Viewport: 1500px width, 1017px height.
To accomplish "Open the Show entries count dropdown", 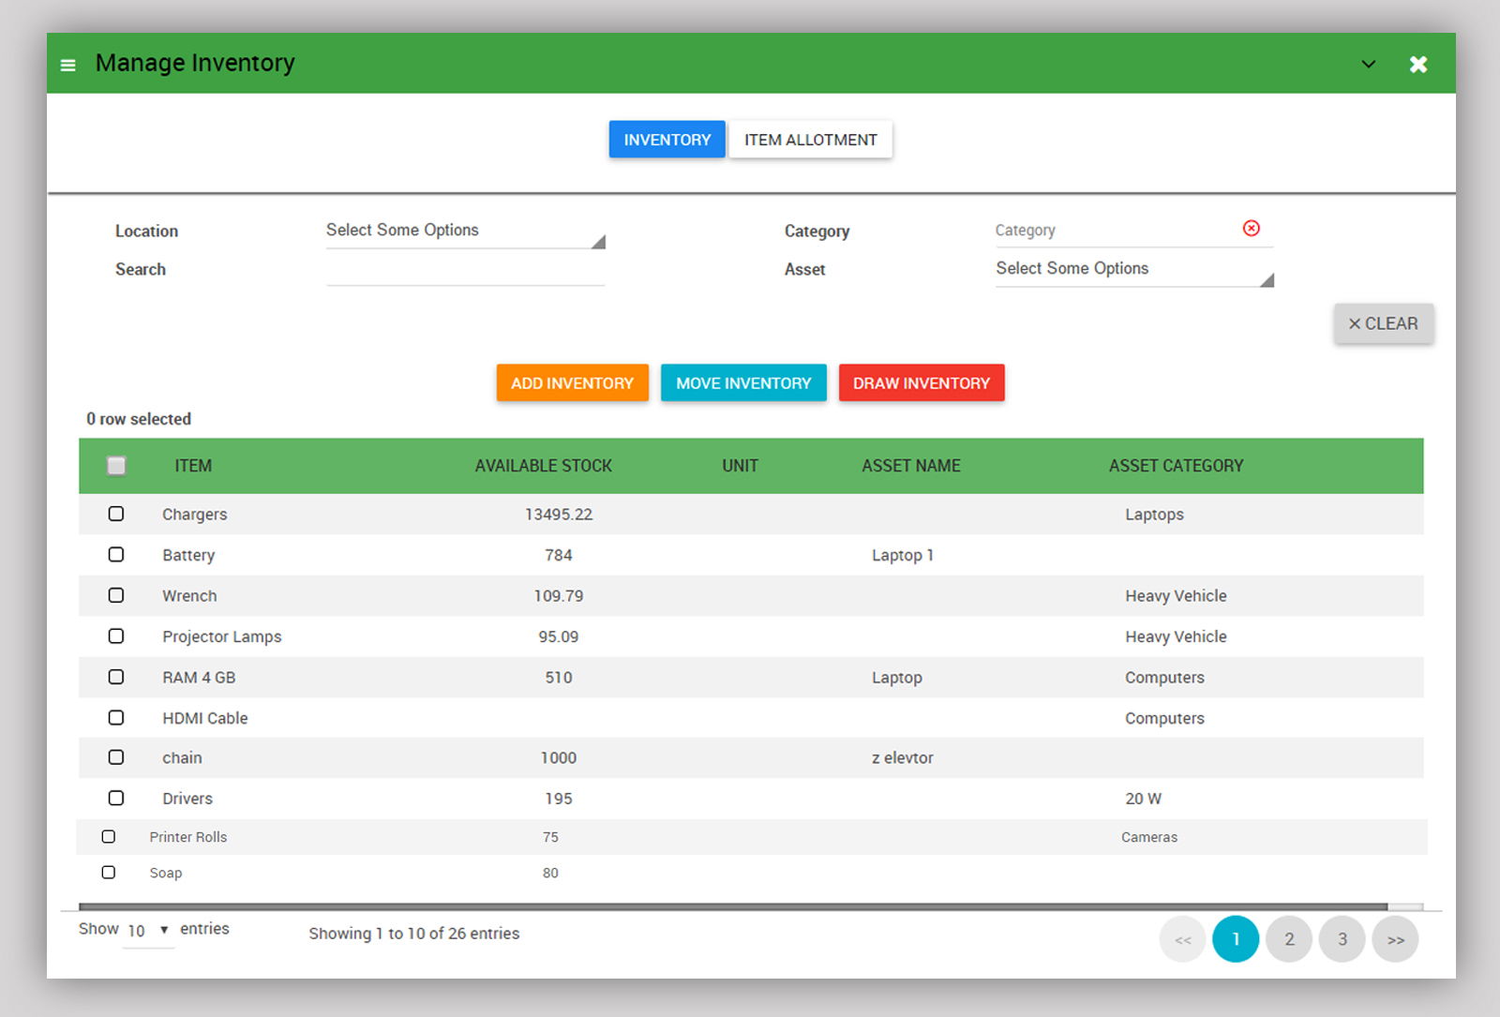I will point(148,930).
